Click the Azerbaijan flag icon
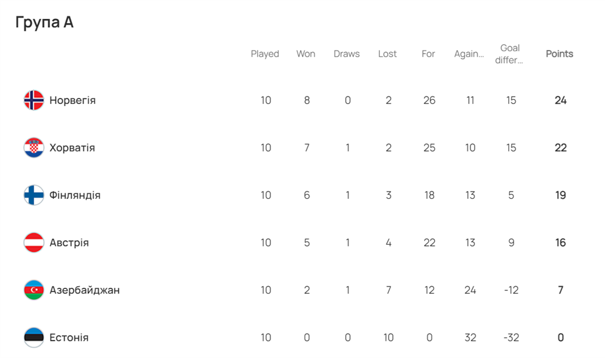Viewport: 605px width, 358px height. pos(34,290)
